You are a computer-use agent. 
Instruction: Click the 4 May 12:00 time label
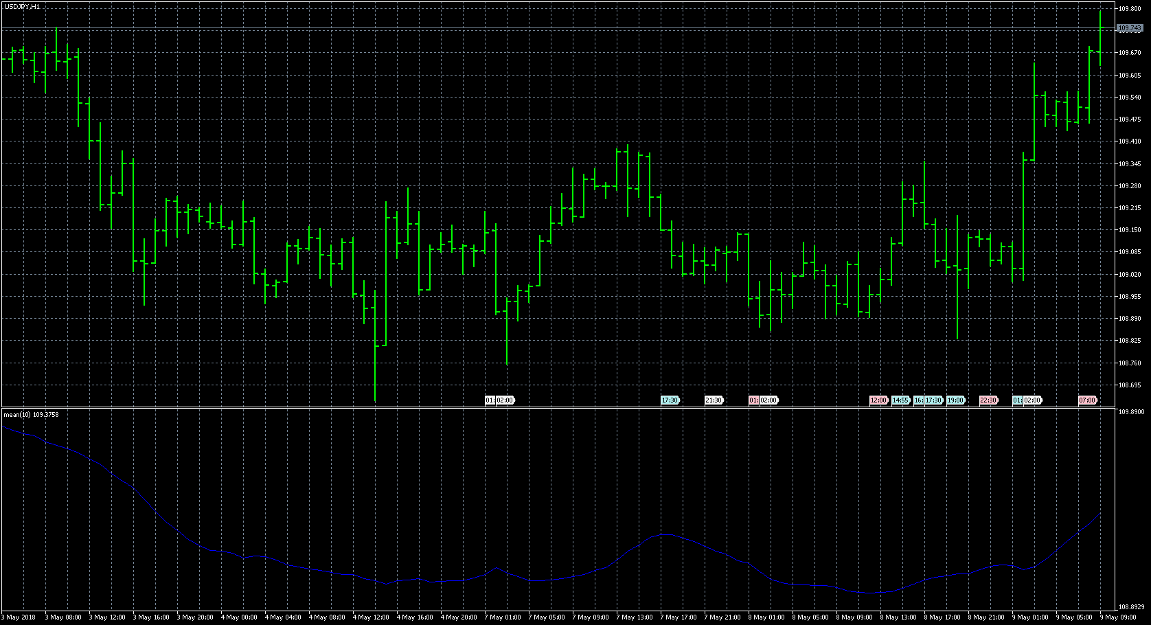coord(371,617)
